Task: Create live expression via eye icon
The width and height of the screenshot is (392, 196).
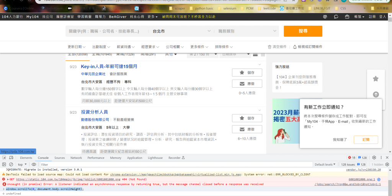Action: click(34, 164)
